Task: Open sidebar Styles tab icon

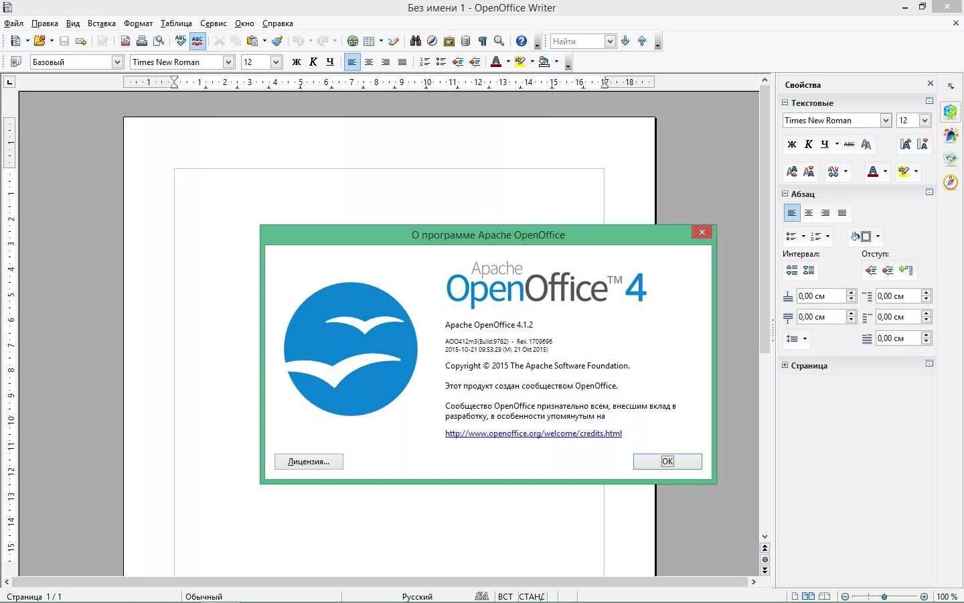Action: click(x=951, y=135)
